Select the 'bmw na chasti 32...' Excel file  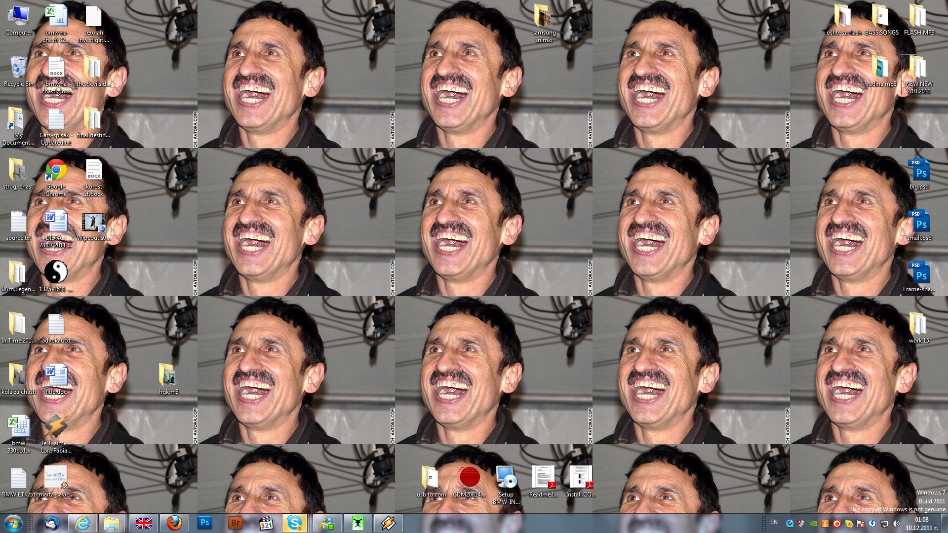click(56, 24)
